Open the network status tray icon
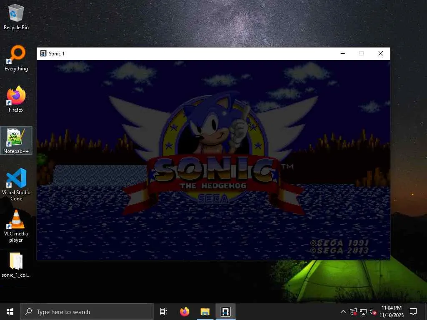Viewport: 427px width, 320px height. point(363,312)
